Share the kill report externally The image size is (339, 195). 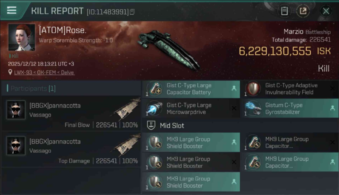[x=303, y=11]
